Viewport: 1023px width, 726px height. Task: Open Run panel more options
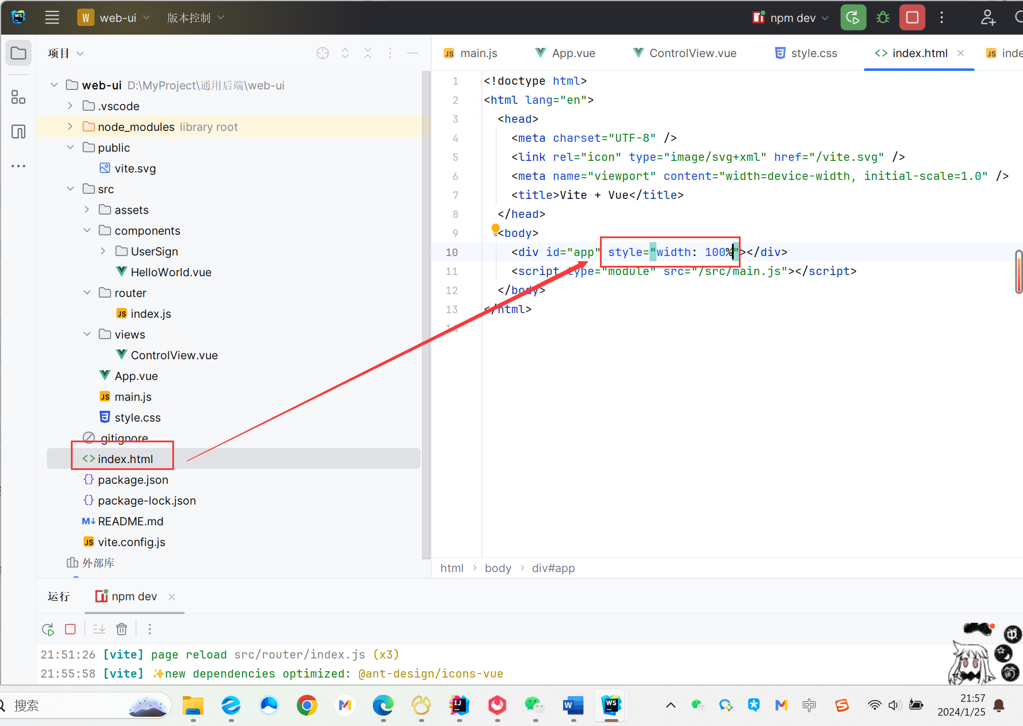click(x=150, y=629)
